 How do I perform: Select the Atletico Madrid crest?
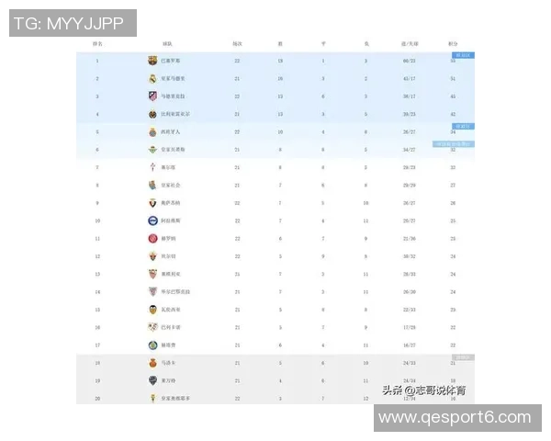152,96
